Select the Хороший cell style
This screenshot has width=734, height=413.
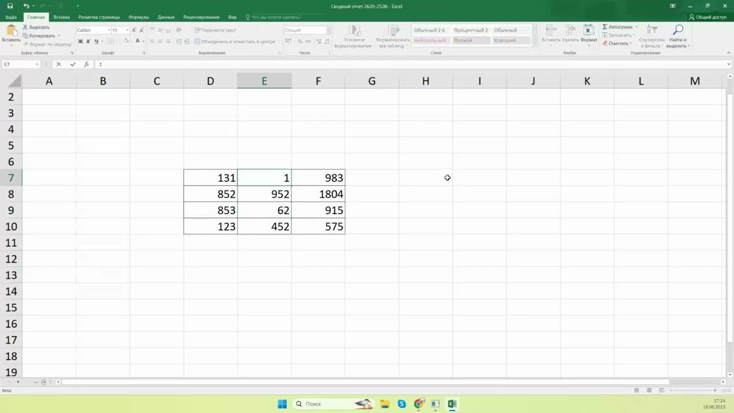(511, 40)
